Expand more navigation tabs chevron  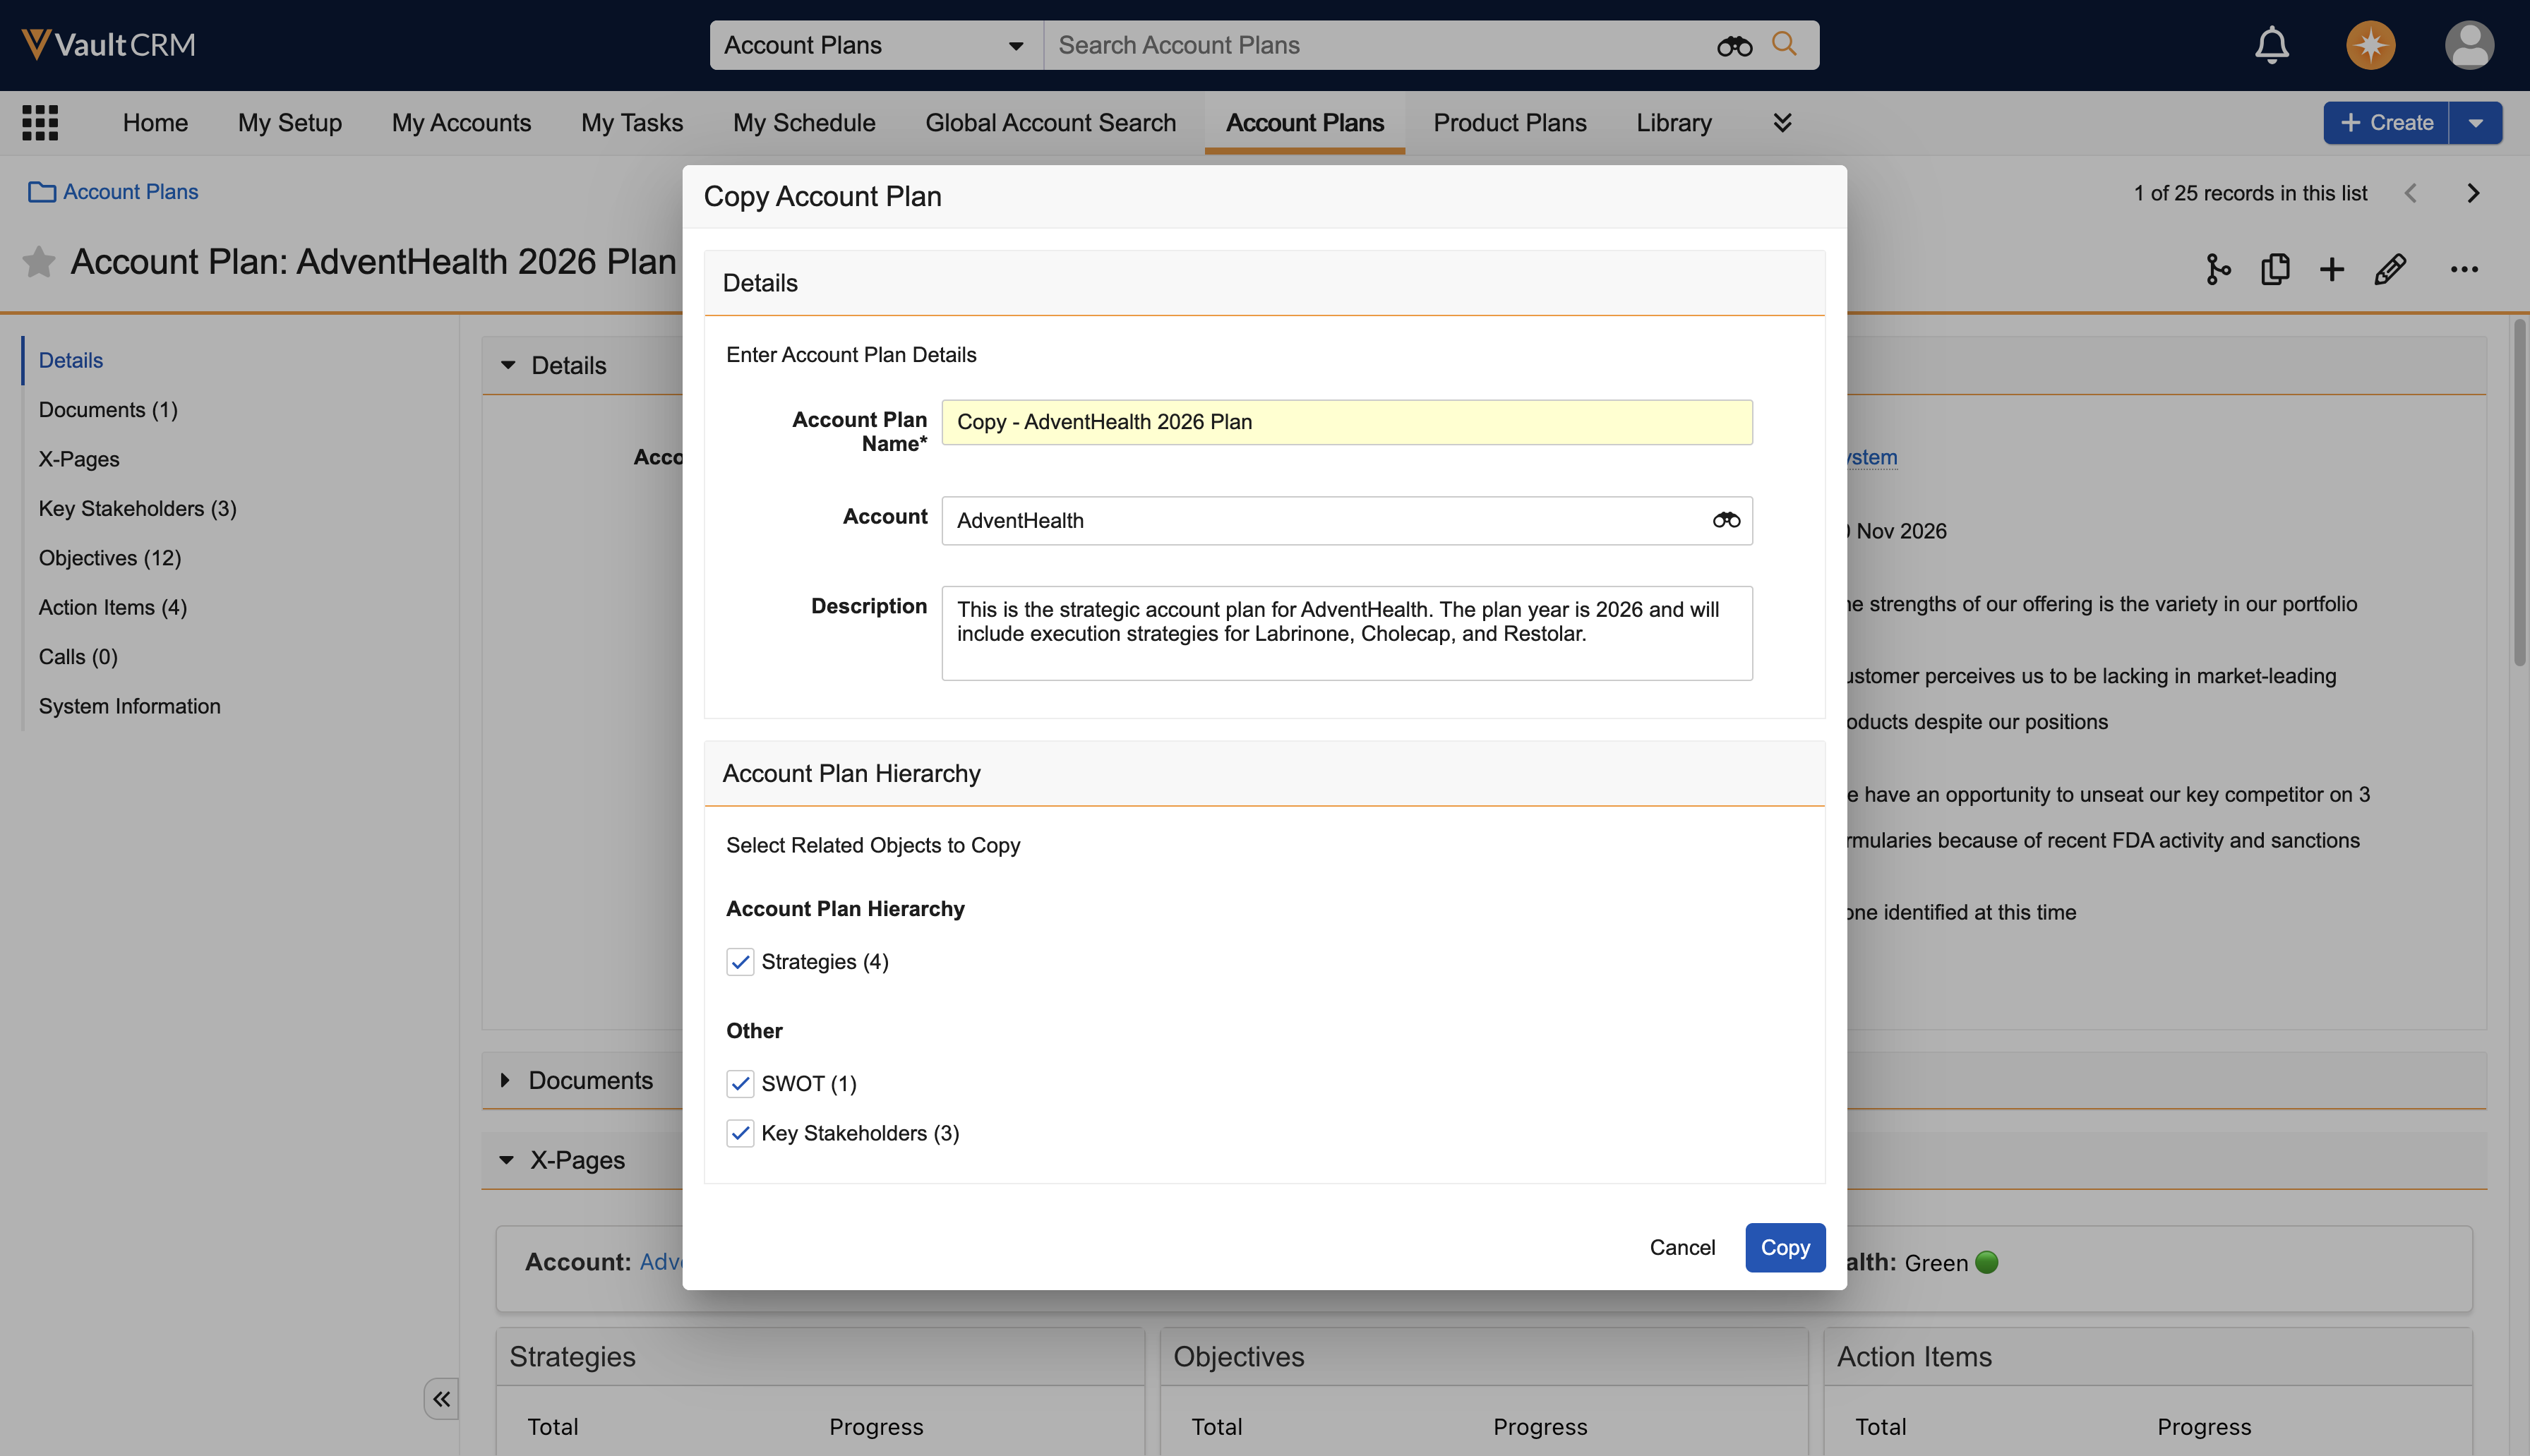tap(1782, 122)
